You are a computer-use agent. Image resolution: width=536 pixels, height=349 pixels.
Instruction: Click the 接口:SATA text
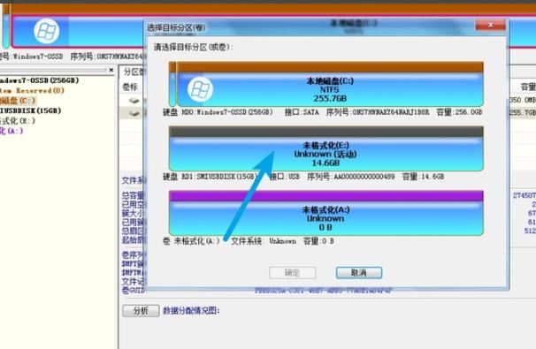(x=302, y=112)
